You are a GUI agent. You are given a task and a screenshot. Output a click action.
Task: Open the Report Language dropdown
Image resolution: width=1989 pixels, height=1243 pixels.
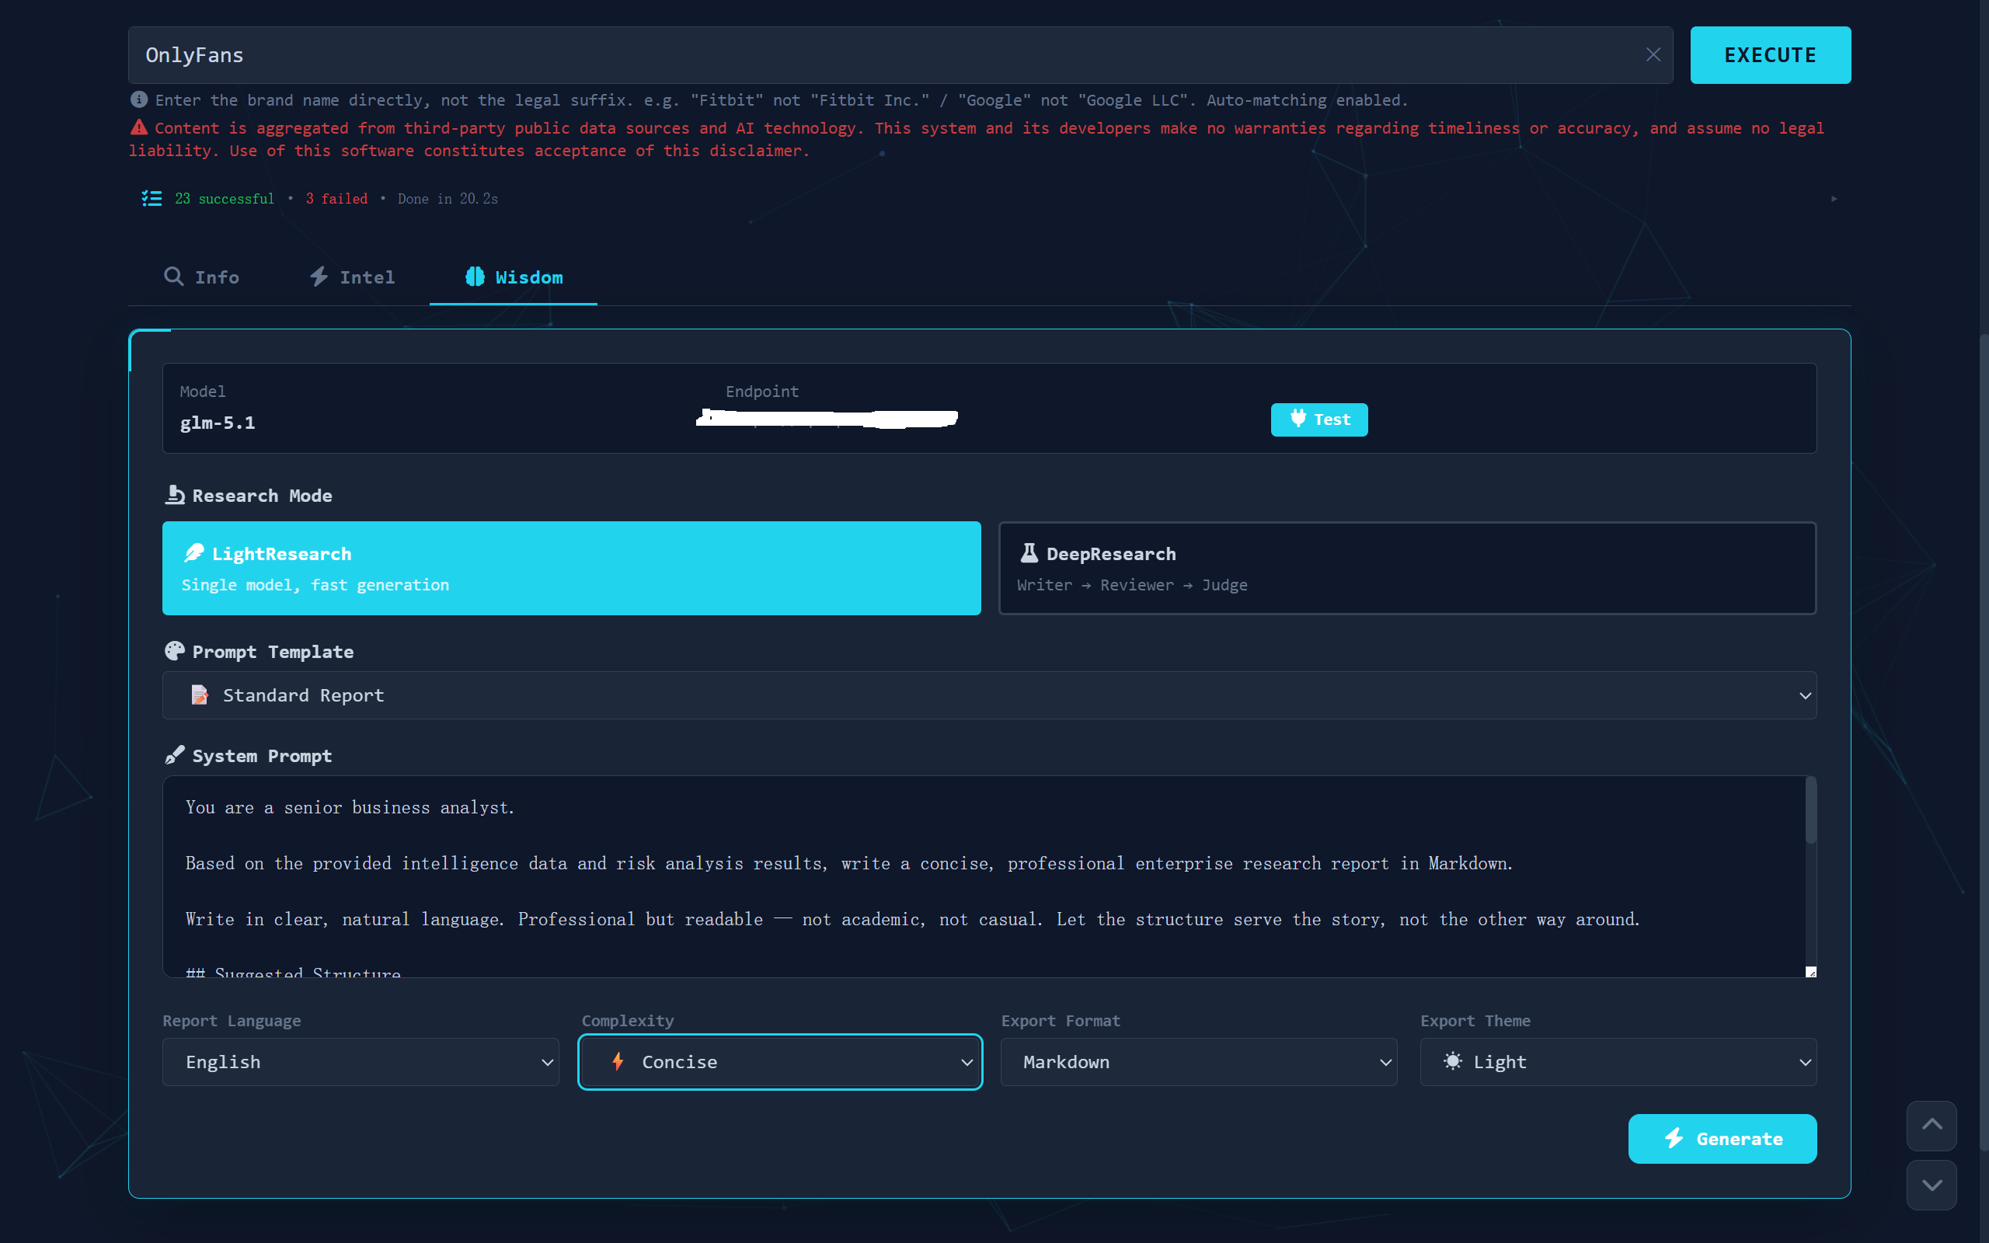pos(360,1062)
